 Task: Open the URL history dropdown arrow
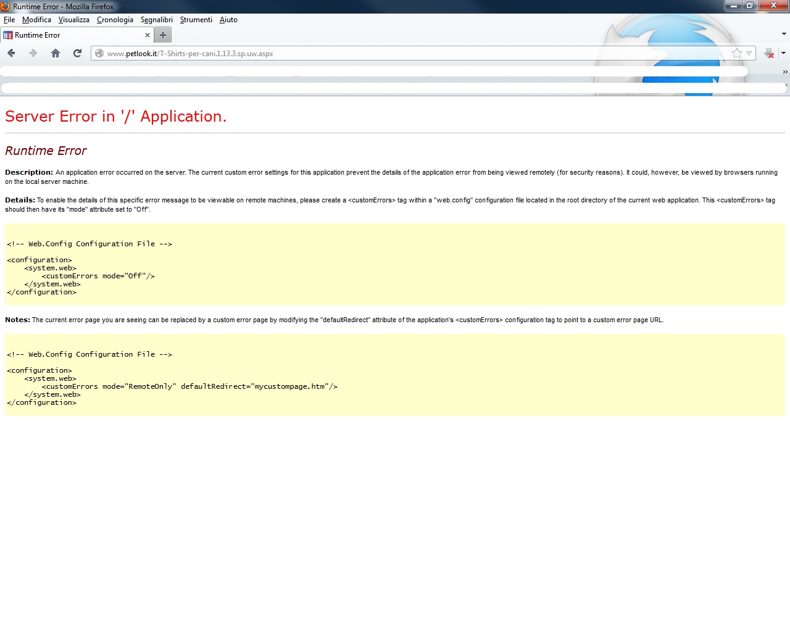click(749, 53)
